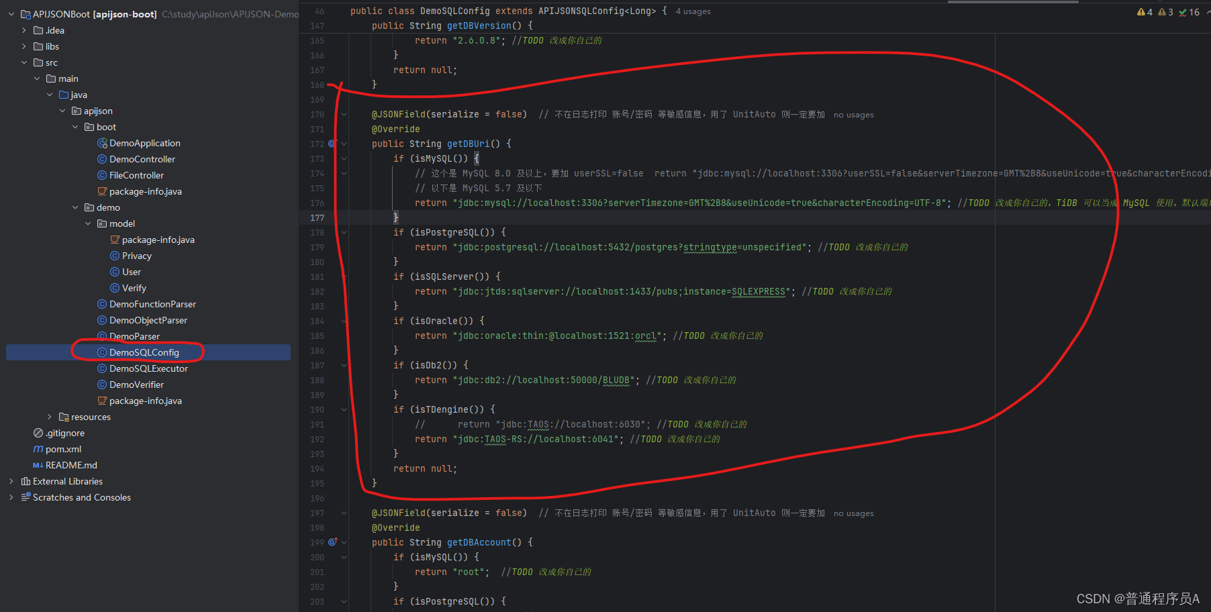1211x612 pixels.
Task: Open the weak warnings count indicator
Action: [x=1166, y=12]
